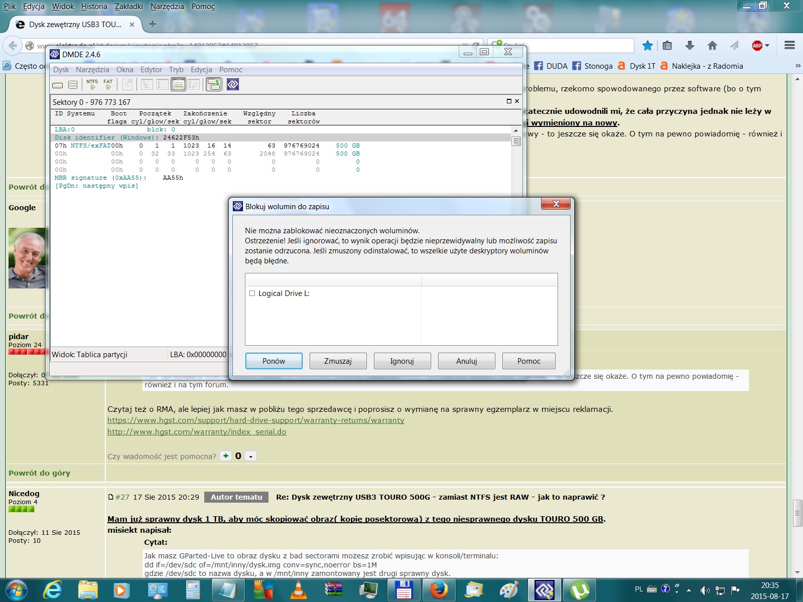Screen dimensions: 803x602
Task: Click the copy sectors icon in DMDE toolbar
Action: coord(214,84)
